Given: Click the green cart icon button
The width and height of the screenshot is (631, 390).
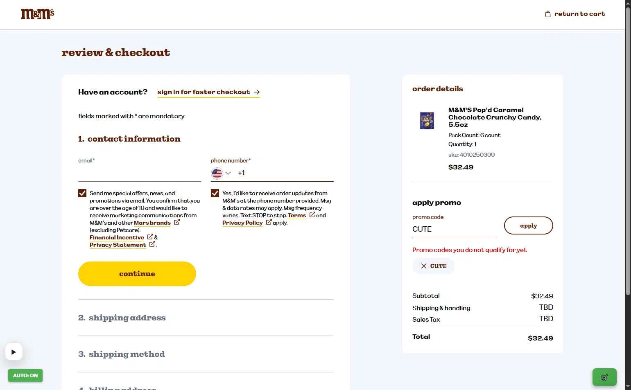Looking at the screenshot, I should click(x=604, y=377).
